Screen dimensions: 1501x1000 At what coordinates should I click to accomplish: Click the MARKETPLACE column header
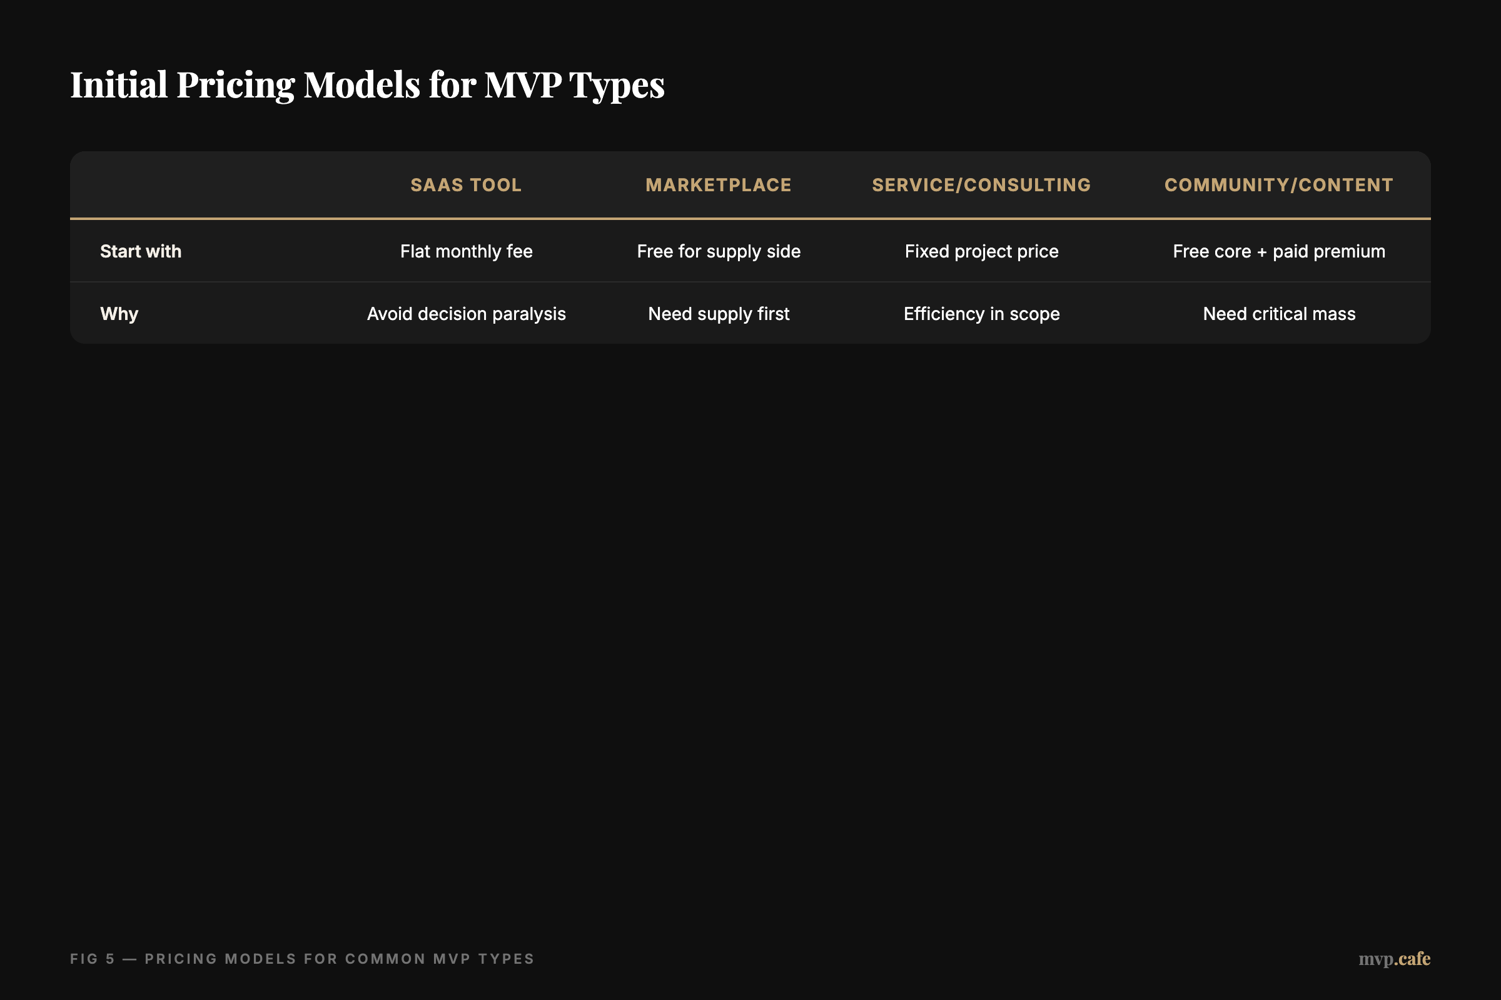click(719, 184)
